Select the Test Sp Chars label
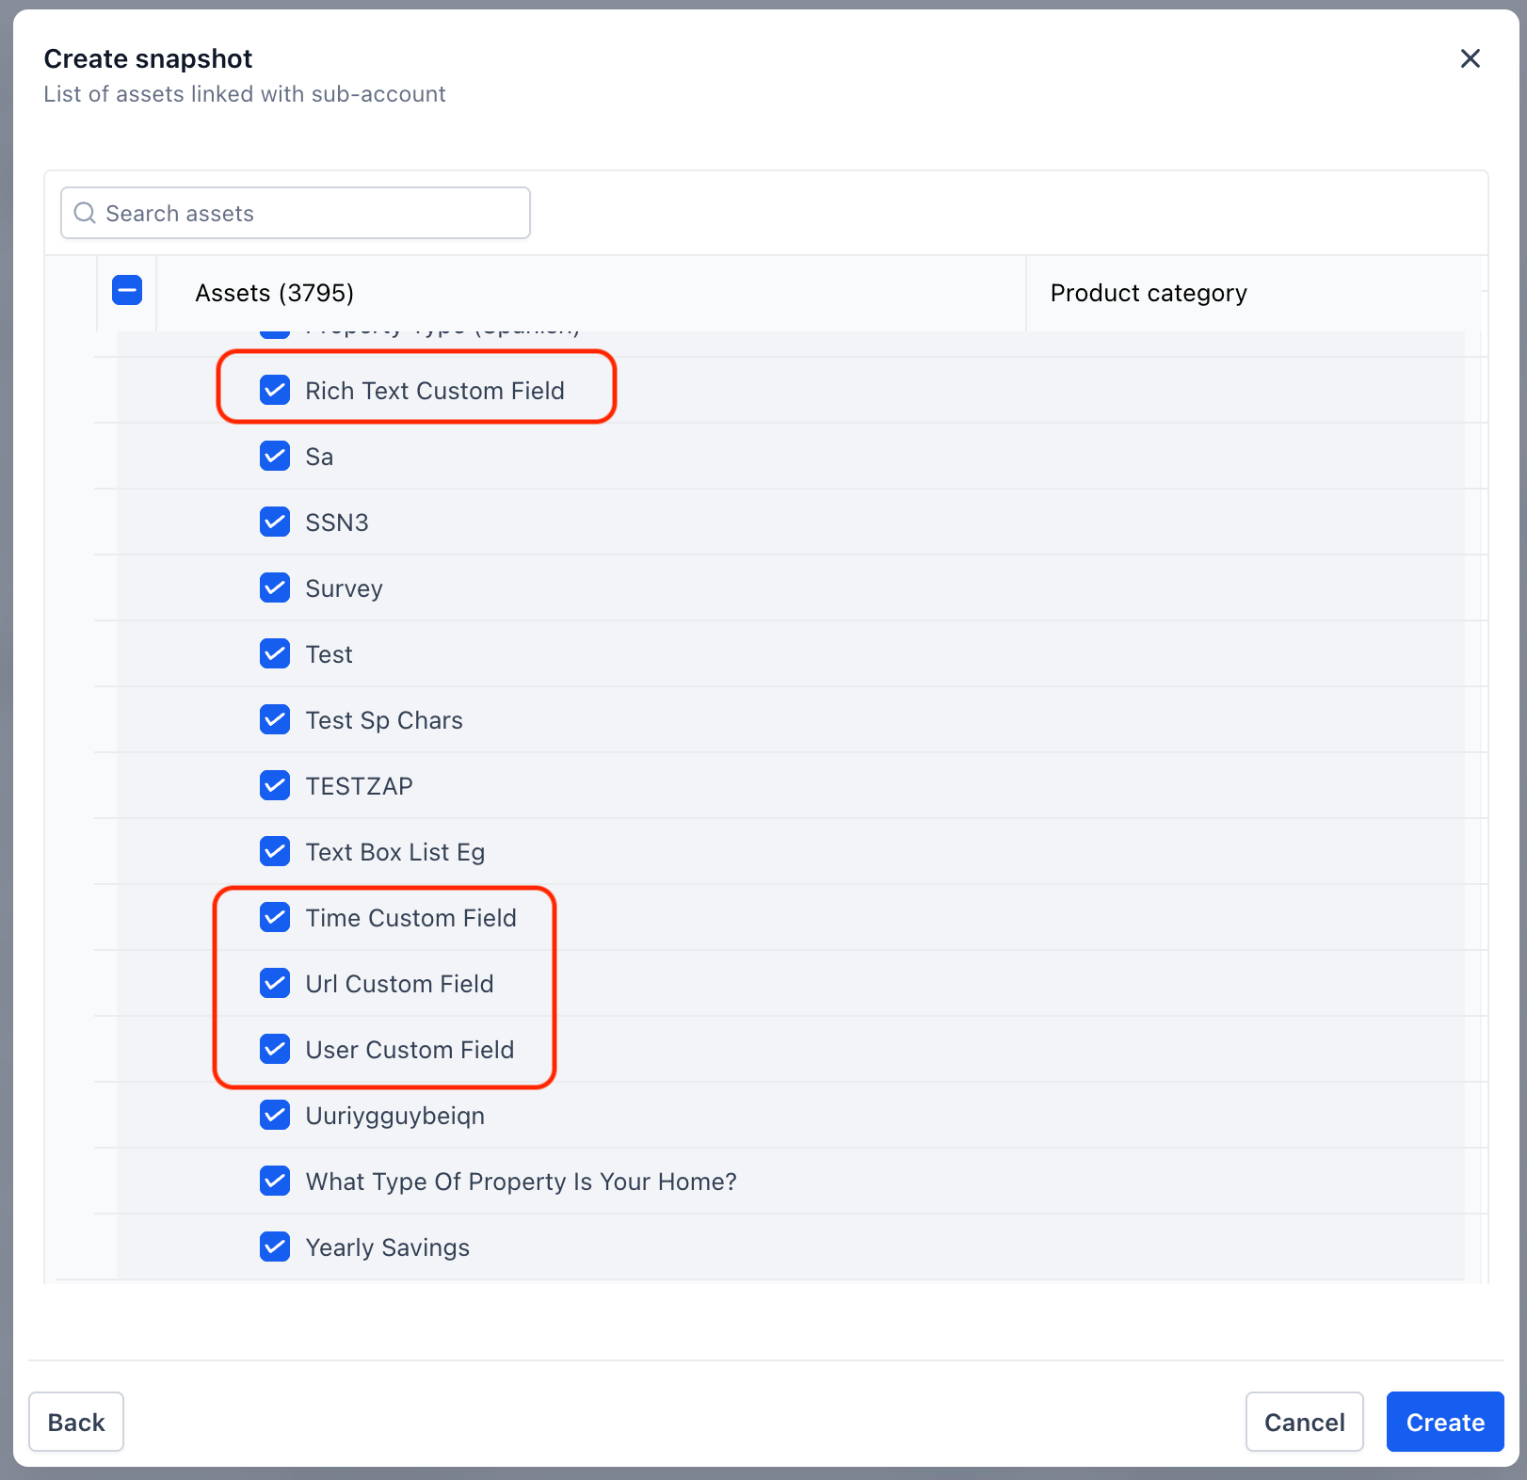 point(384,720)
